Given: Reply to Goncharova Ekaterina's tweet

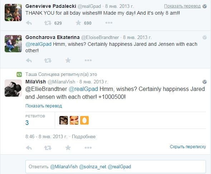Looking at the screenshot, I should click(29, 61).
